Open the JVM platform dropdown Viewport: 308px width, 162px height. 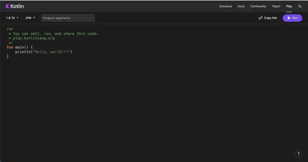(30, 18)
